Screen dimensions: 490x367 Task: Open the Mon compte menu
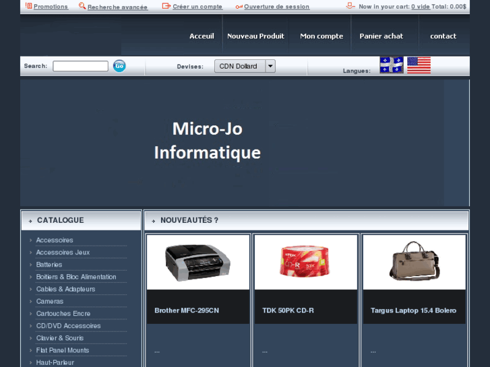(x=321, y=36)
